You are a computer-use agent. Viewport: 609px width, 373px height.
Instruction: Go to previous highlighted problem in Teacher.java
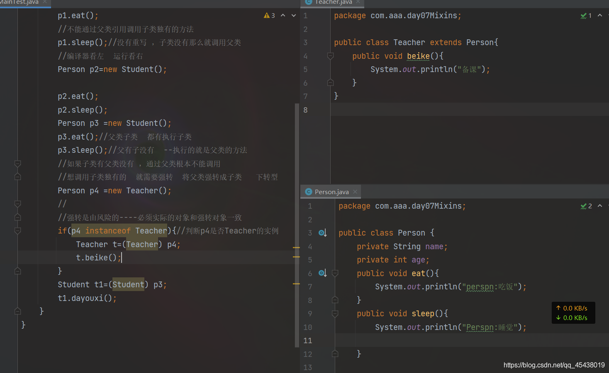point(600,15)
